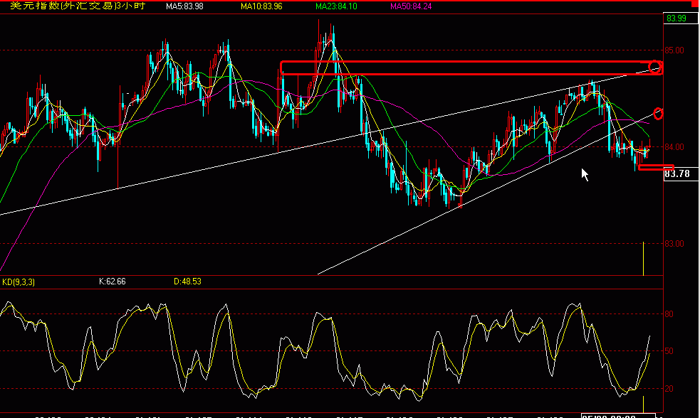Select the MA23:84.10 indicator label
This screenshot has height=418, width=700.
click(x=336, y=6)
